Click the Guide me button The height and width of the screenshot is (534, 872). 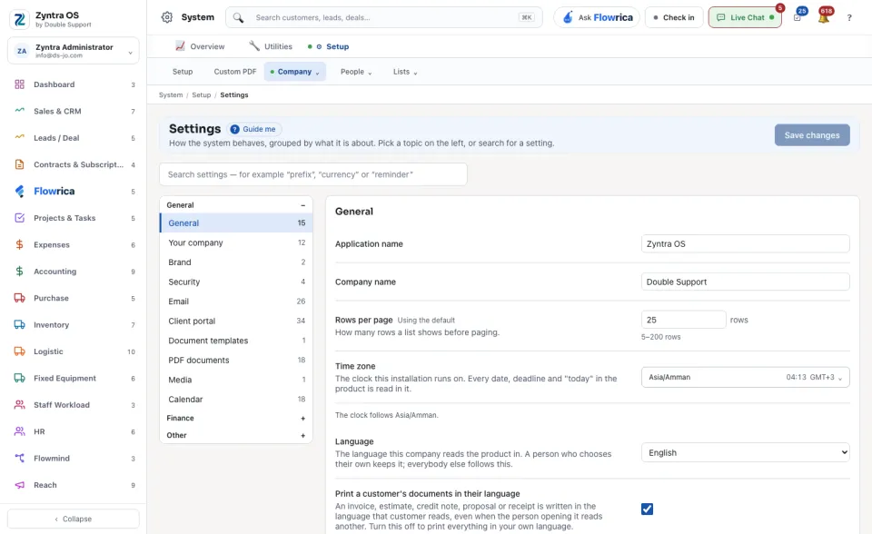(x=254, y=129)
